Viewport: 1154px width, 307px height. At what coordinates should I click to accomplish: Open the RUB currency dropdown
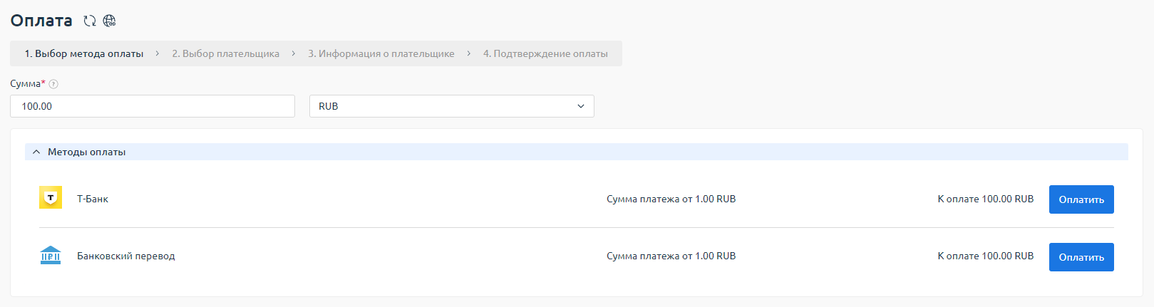[451, 106]
